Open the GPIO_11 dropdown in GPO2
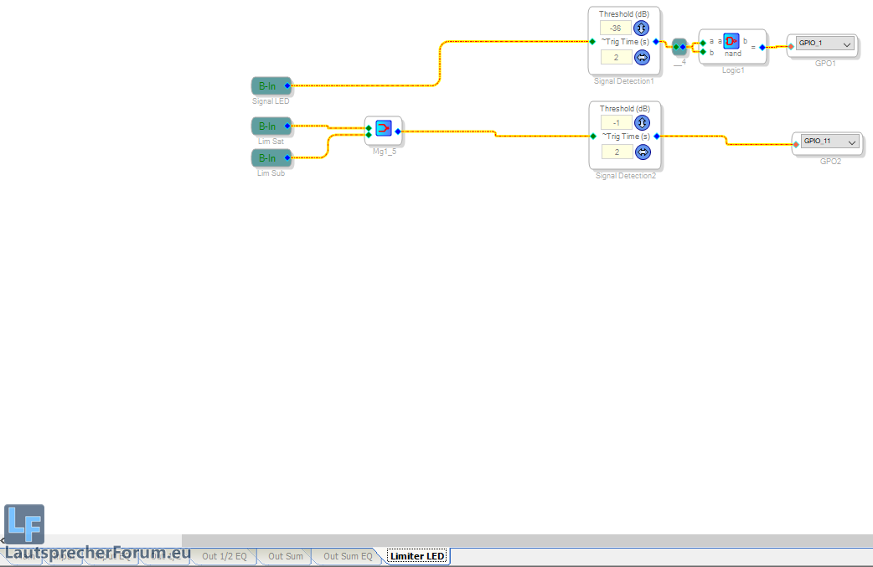 (x=852, y=142)
